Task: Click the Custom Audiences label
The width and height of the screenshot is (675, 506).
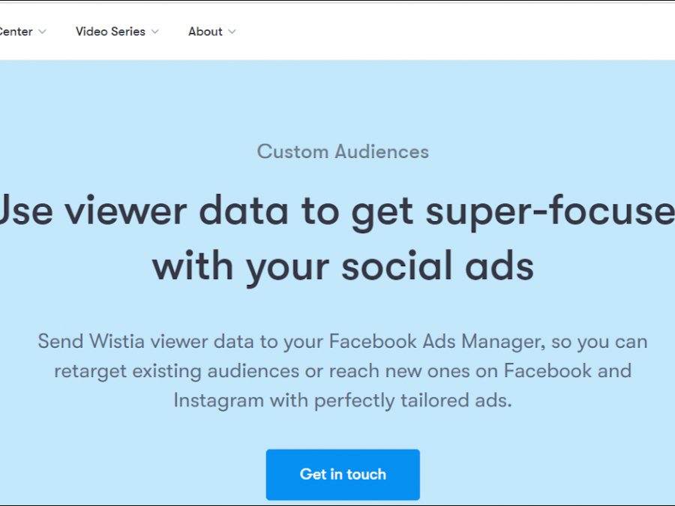Action: click(x=343, y=151)
